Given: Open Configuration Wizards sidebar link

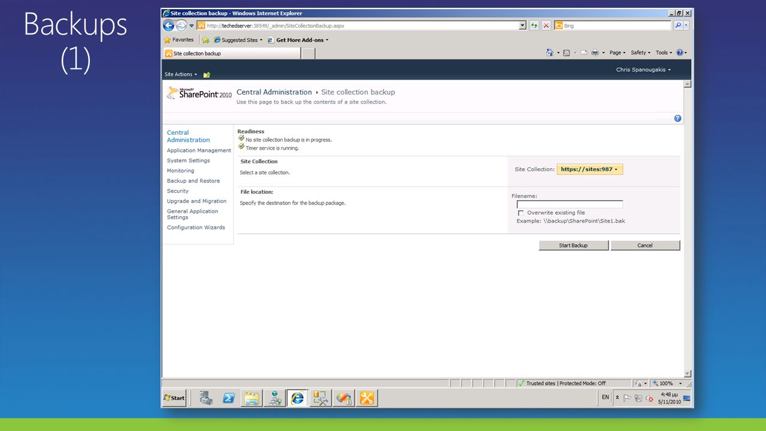Looking at the screenshot, I should coord(196,227).
